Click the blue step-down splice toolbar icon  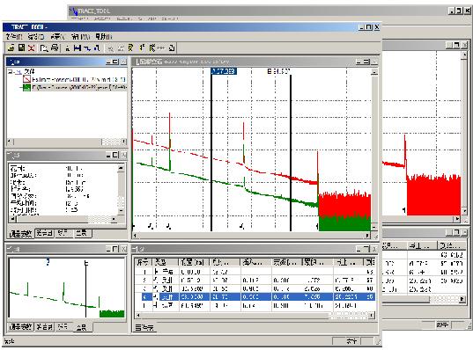[87, 47]
